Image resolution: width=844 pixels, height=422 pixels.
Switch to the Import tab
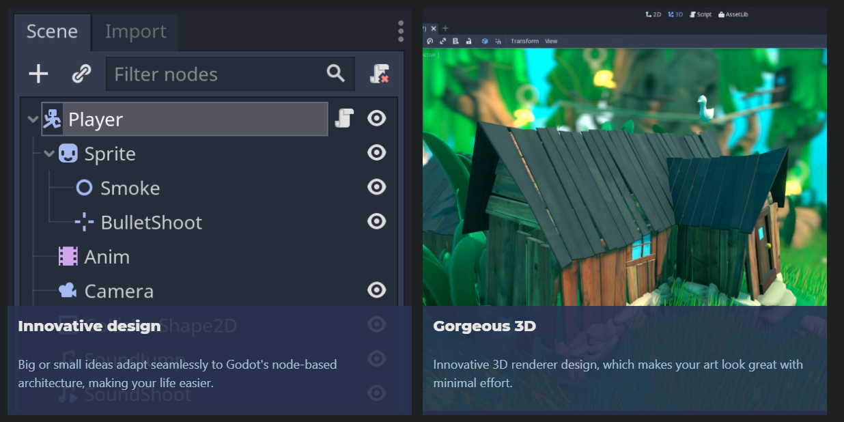(134, 31)
